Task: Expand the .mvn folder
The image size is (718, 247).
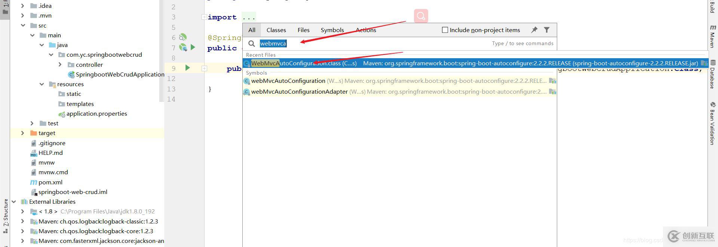Action: [22, 15]
